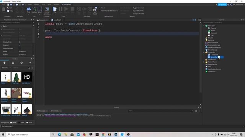Click the Windows Start button
The image size is (245, 137).
pos(3,134)
